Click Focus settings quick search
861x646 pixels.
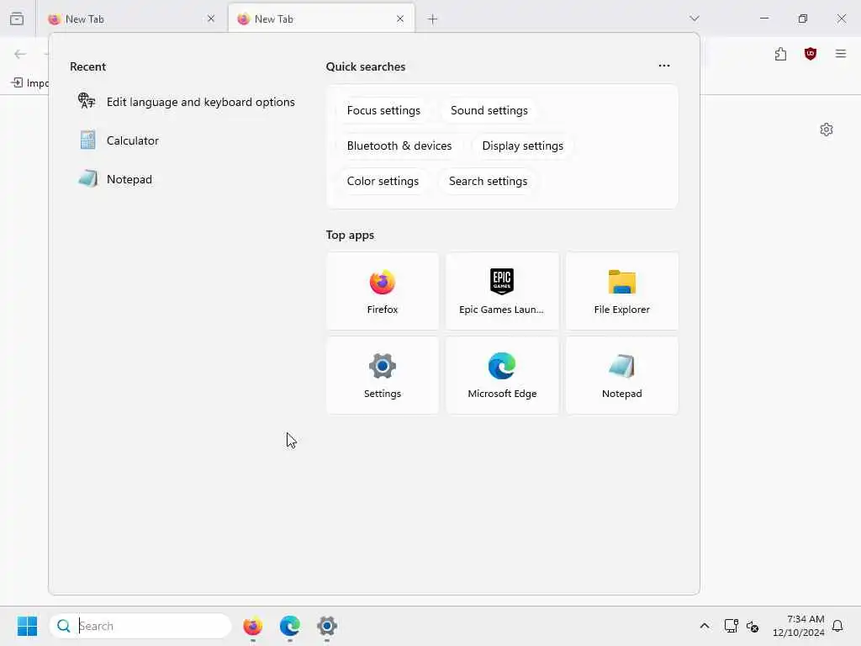[383, 110]
